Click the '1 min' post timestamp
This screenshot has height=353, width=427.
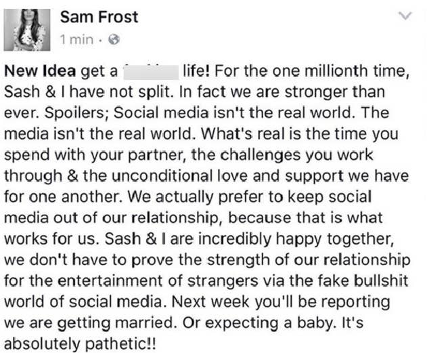(x=76, y=40)
